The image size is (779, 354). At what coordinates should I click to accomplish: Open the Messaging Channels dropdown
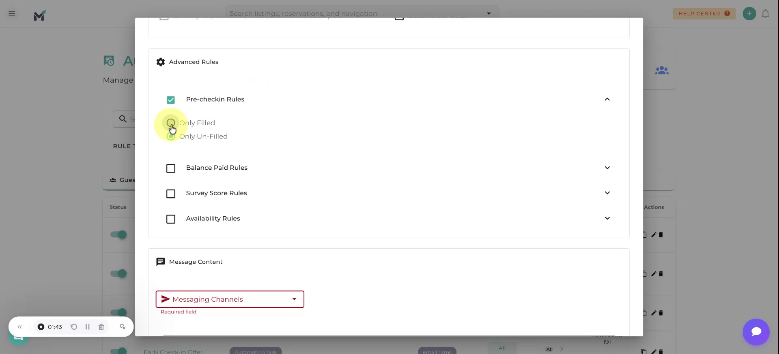tap(230, 299)
